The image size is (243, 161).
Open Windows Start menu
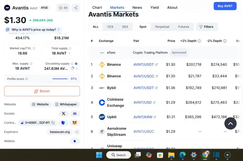point(99,155)
